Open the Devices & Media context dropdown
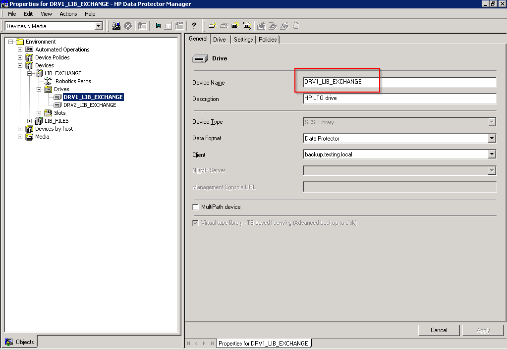 pos(98,26)
